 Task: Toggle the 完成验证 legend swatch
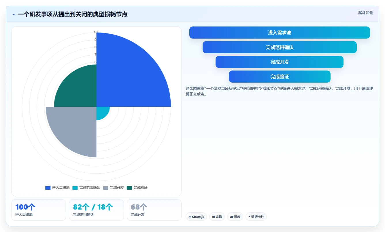(129, 188)
